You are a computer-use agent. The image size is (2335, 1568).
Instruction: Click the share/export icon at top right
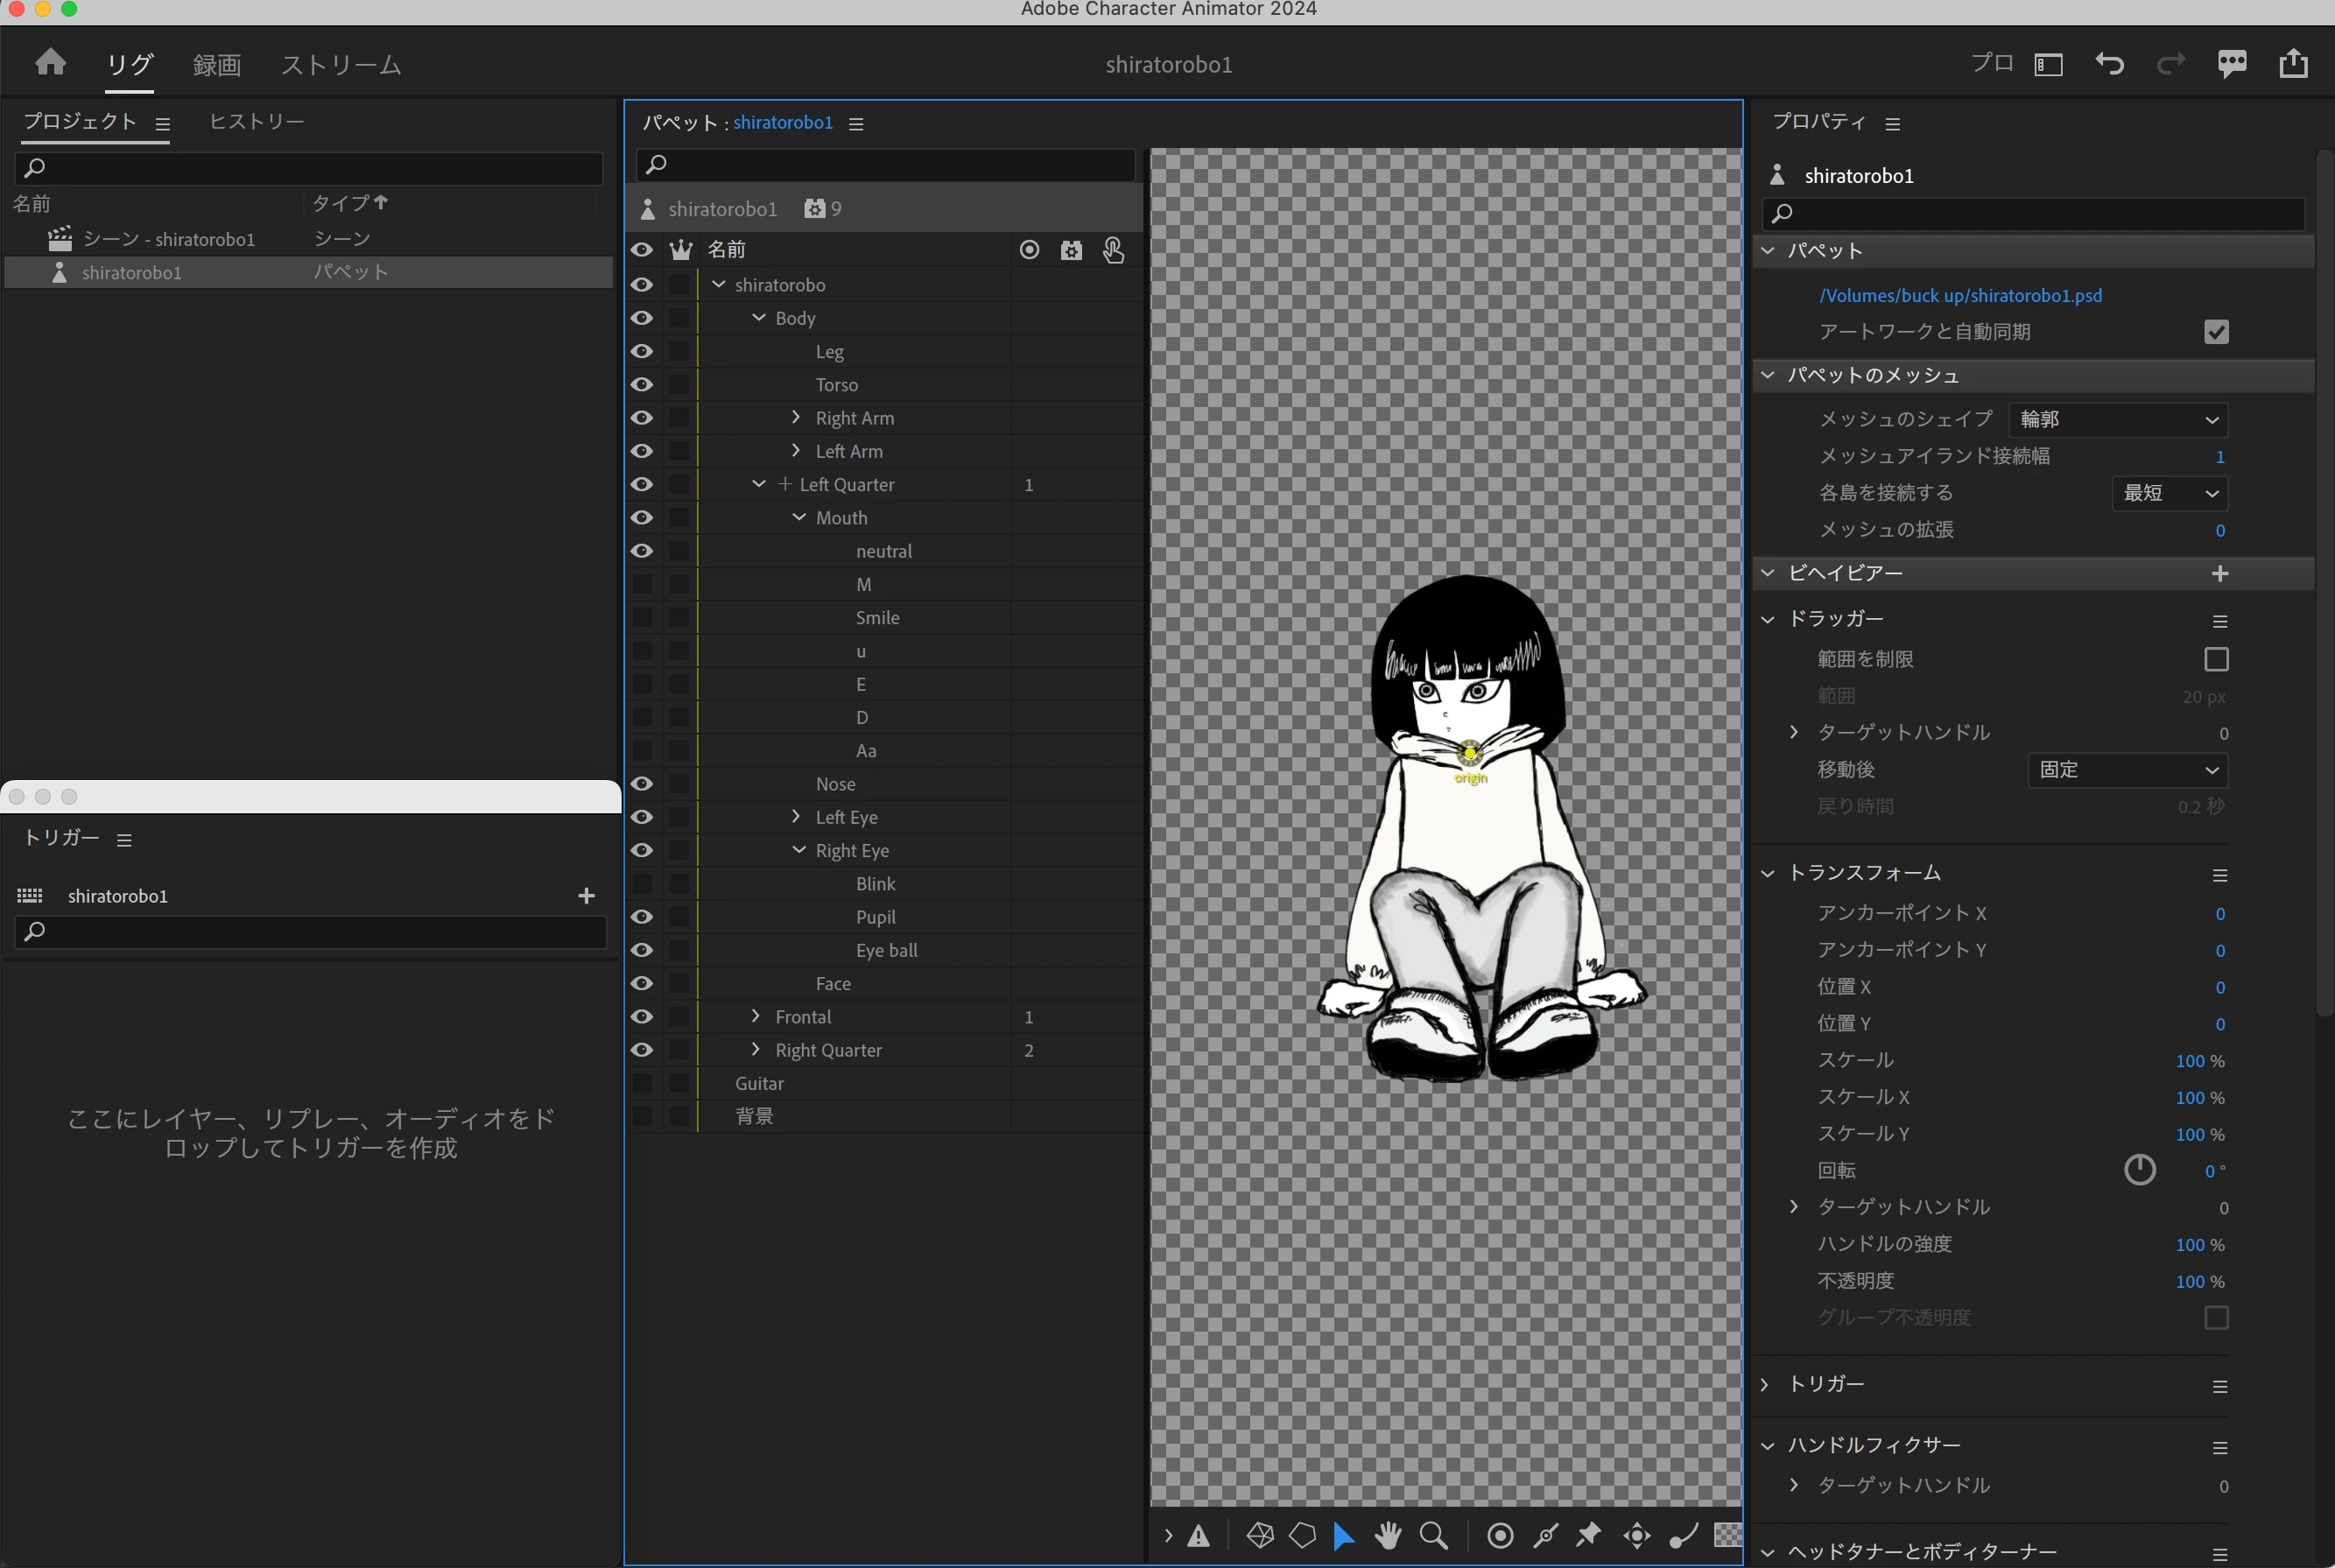point(2293,64)
